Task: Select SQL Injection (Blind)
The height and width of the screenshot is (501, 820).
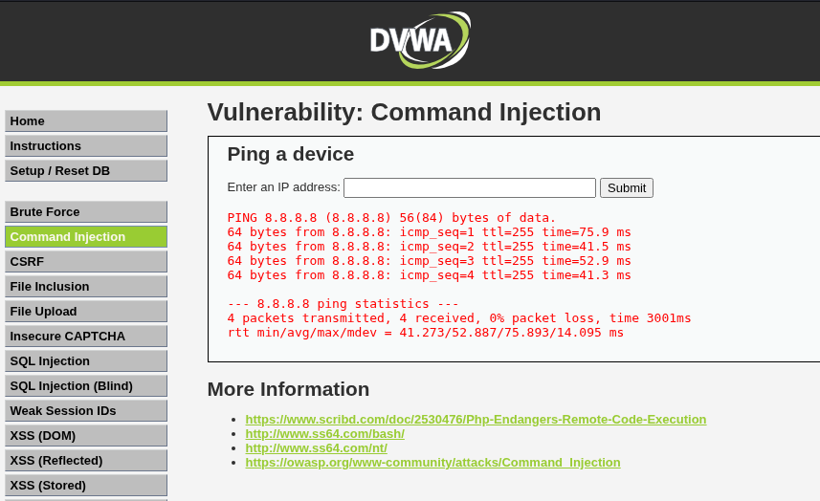Action: point(86,386)
